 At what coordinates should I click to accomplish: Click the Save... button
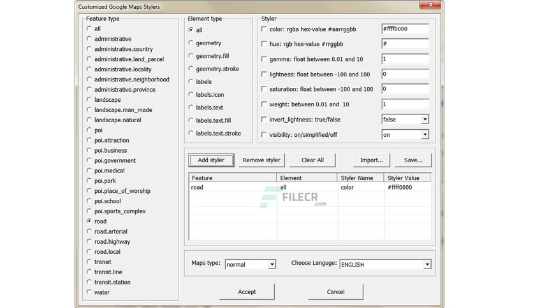[x=413, y=160]
